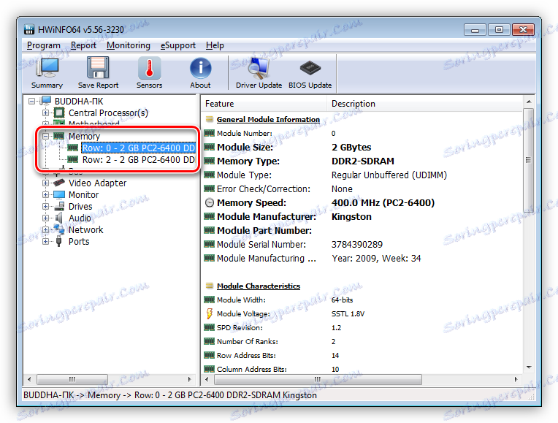
Task: Expand the Ports node
Action: pos(45,241)
